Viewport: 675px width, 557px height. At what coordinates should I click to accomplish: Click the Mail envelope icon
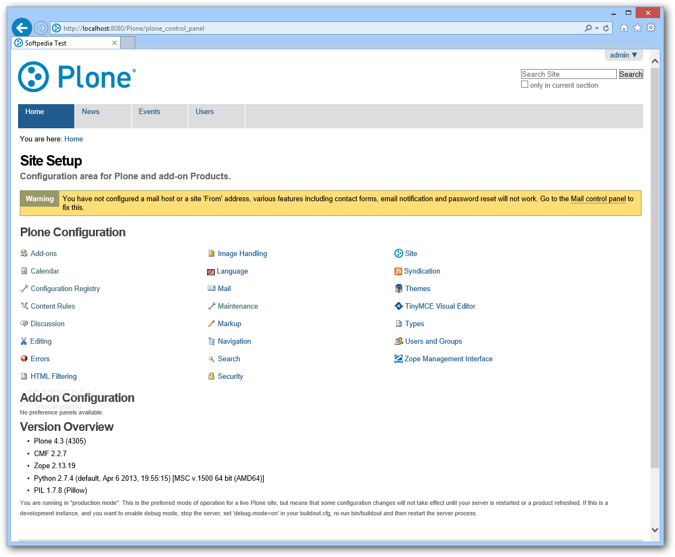211,288
